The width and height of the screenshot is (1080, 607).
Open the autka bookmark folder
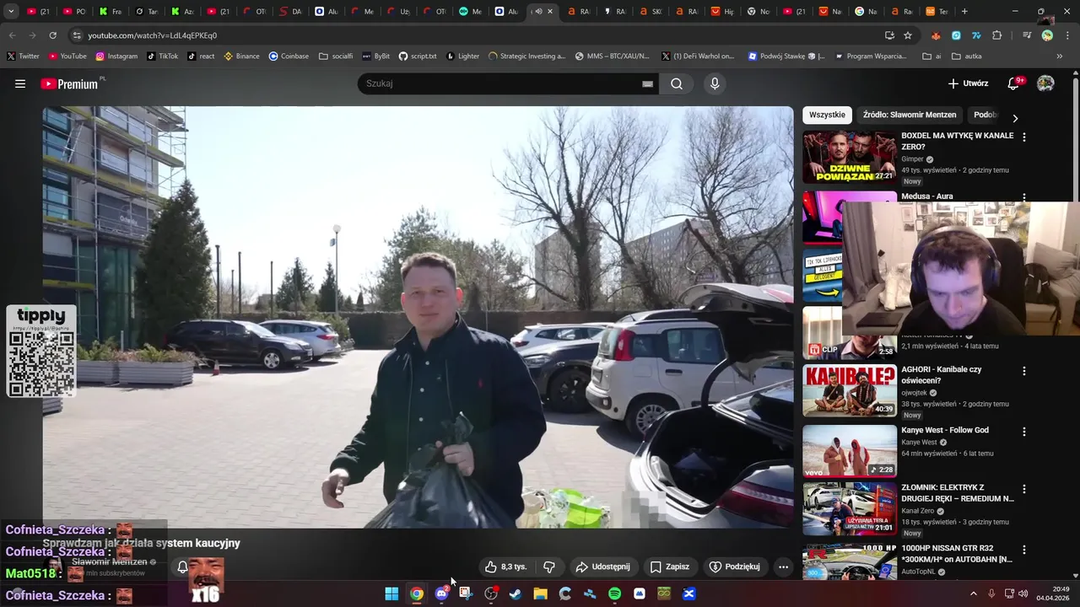point(967,56)
